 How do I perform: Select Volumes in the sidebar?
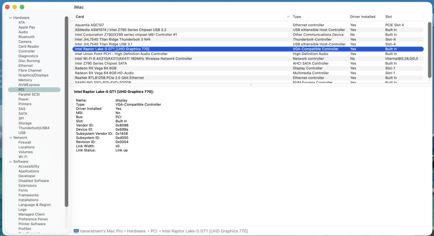(26, 152)
